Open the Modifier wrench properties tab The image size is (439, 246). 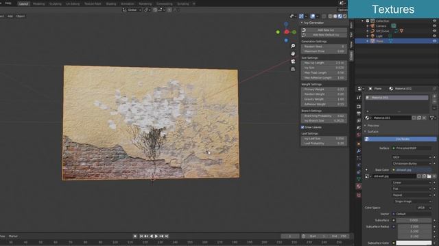(x=359, y=151)
